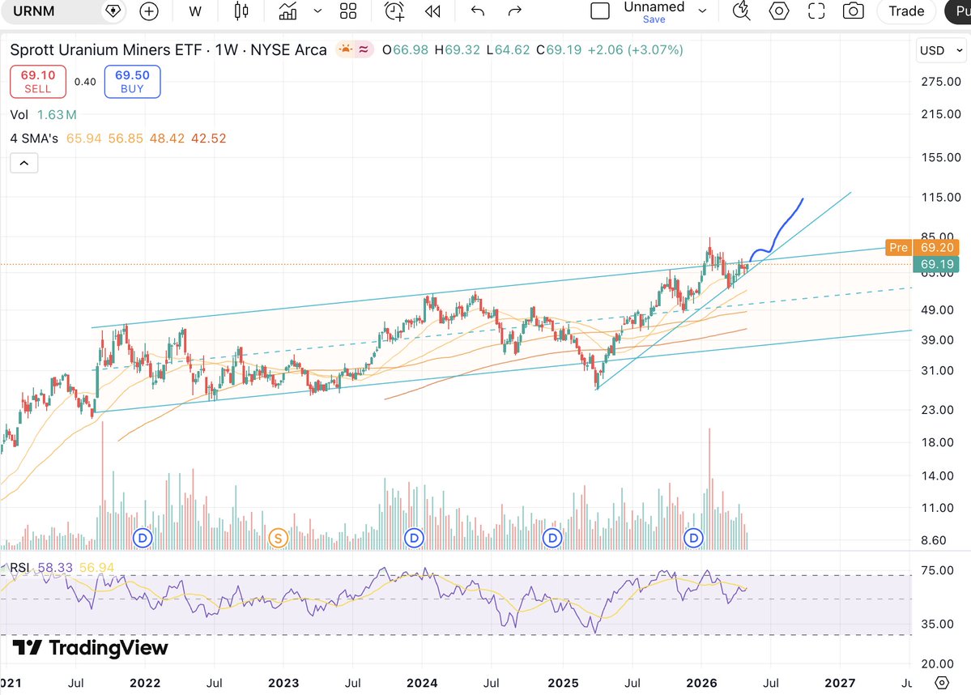
Task: Open the quick search lightning icon
Action: (x=741, y=11)
